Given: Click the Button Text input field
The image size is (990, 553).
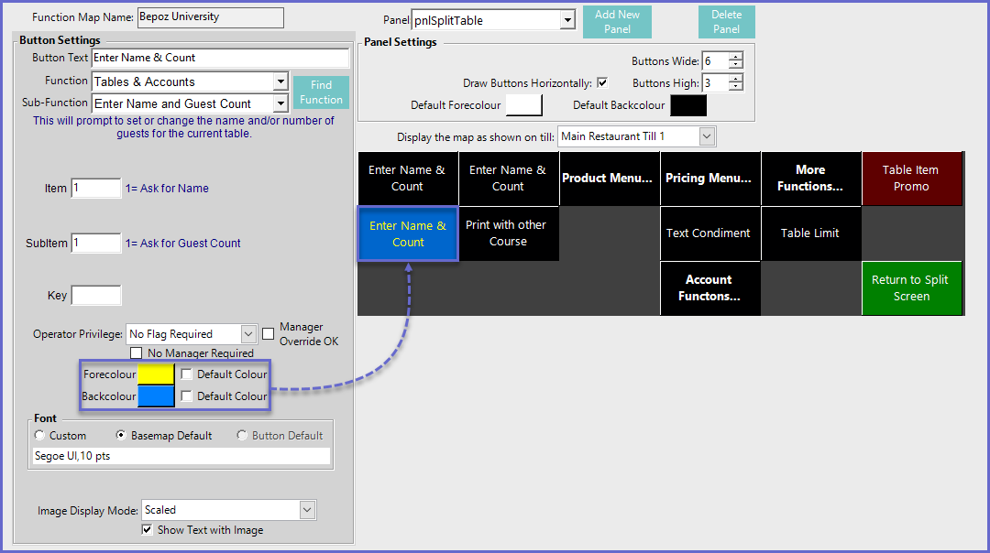Looking at the screenshot, I should pos(220,58).
